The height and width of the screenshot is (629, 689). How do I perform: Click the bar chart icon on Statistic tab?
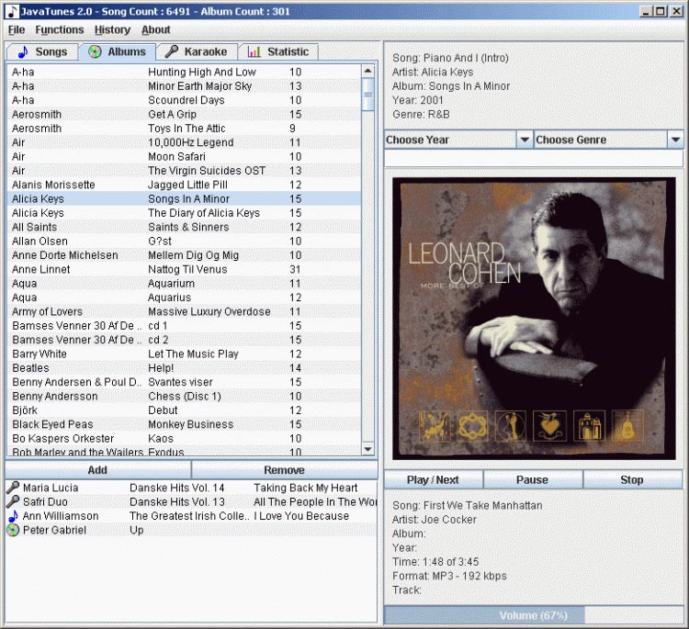pos(254,51)
